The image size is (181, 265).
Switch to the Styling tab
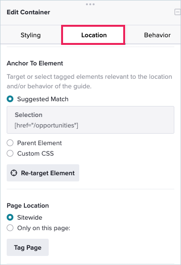[31, 35]
